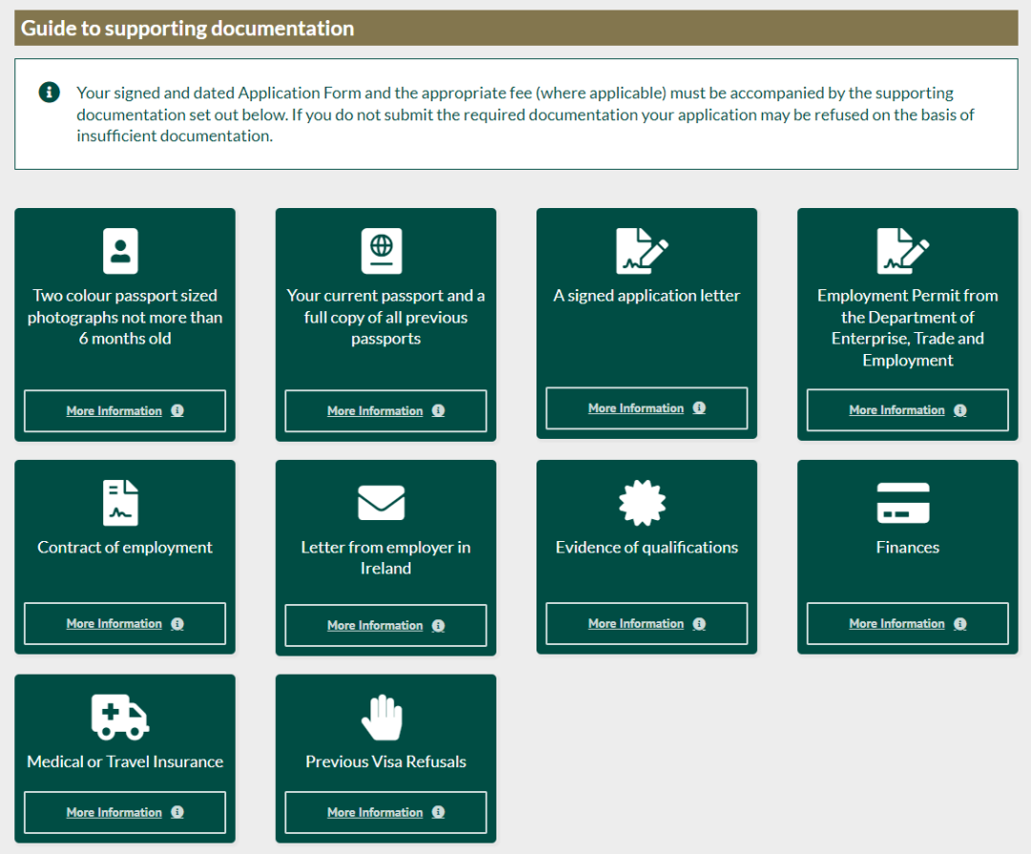
Task: Click the 'Guide to supporting documentation' heading
Action: click(x=187, y=29)
